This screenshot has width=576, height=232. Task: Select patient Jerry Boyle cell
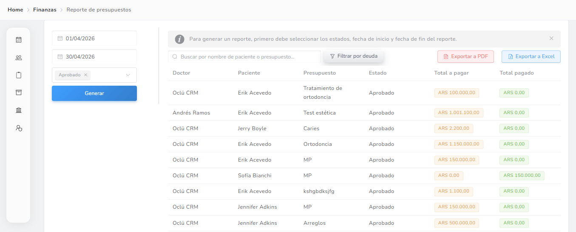point(252,129)
